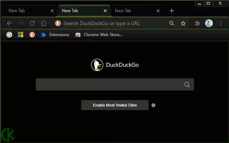Close the browser window
The image size is (229, 143).
click(x=220, y=3)
